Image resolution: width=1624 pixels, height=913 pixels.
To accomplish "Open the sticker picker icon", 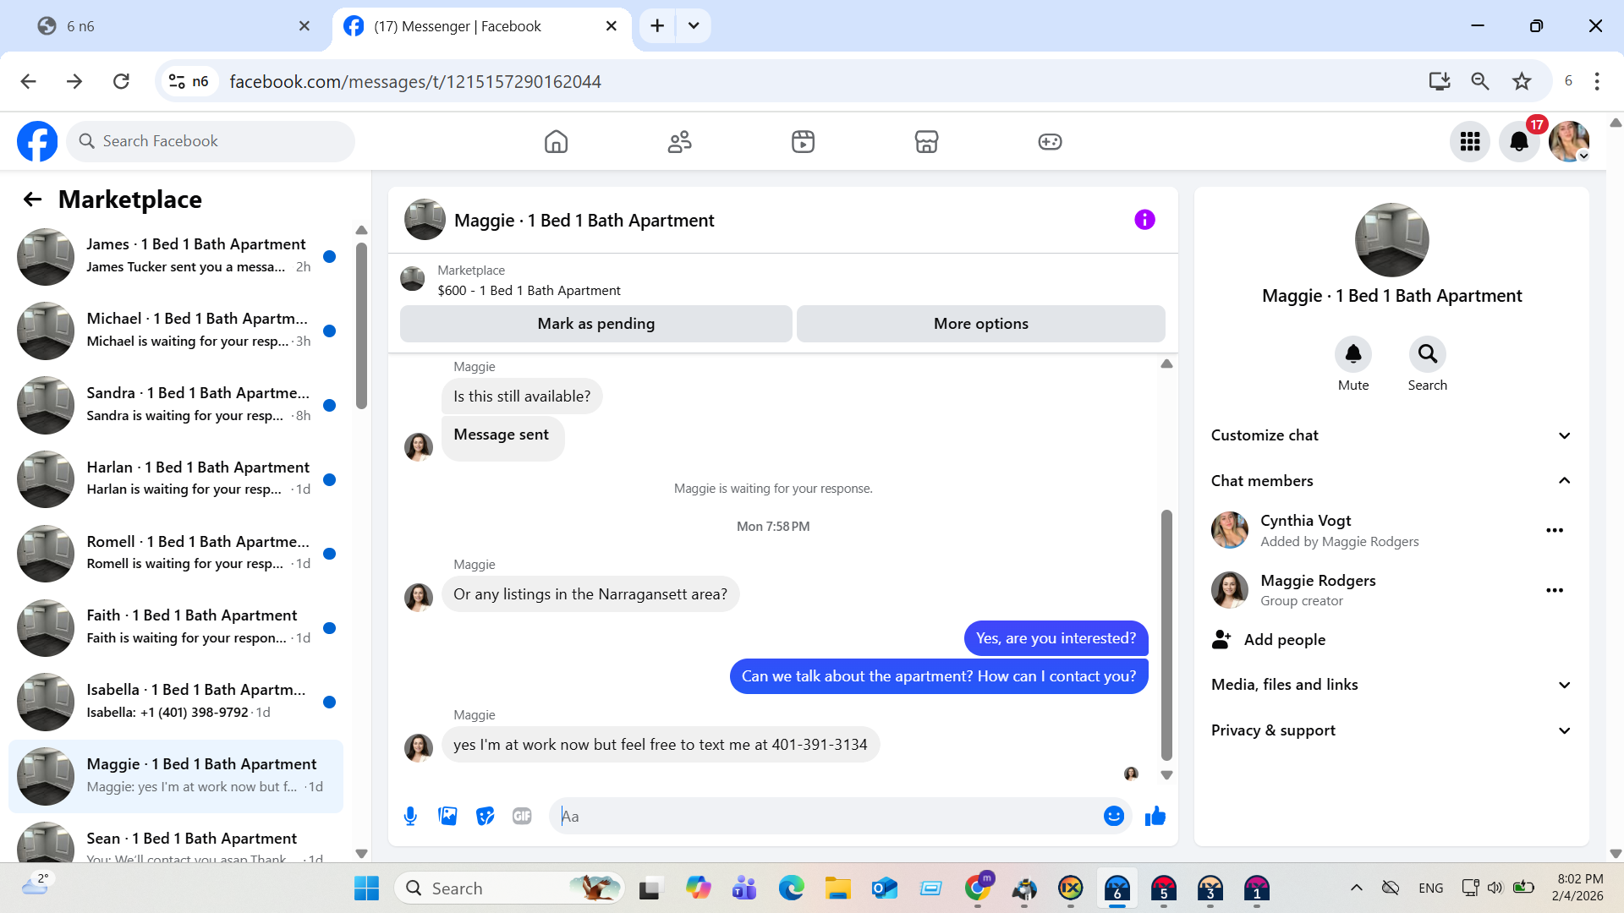I will (485, 816).
